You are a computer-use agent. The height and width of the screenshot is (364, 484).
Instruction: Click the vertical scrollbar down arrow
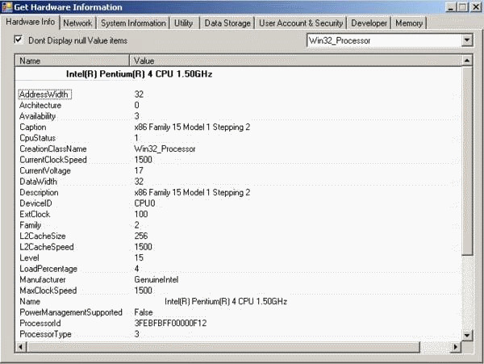click(467, 335)
